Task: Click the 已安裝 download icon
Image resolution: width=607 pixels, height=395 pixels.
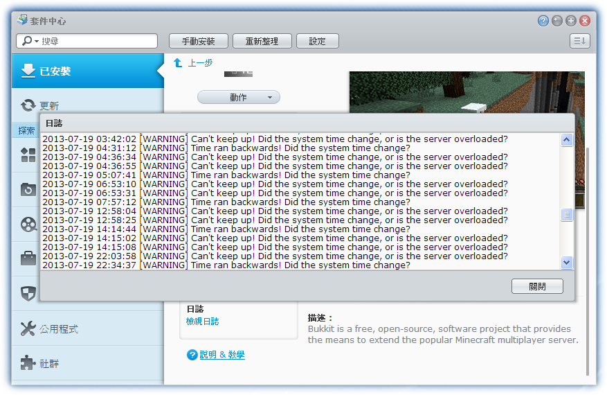Action: [x=28, y=71]
